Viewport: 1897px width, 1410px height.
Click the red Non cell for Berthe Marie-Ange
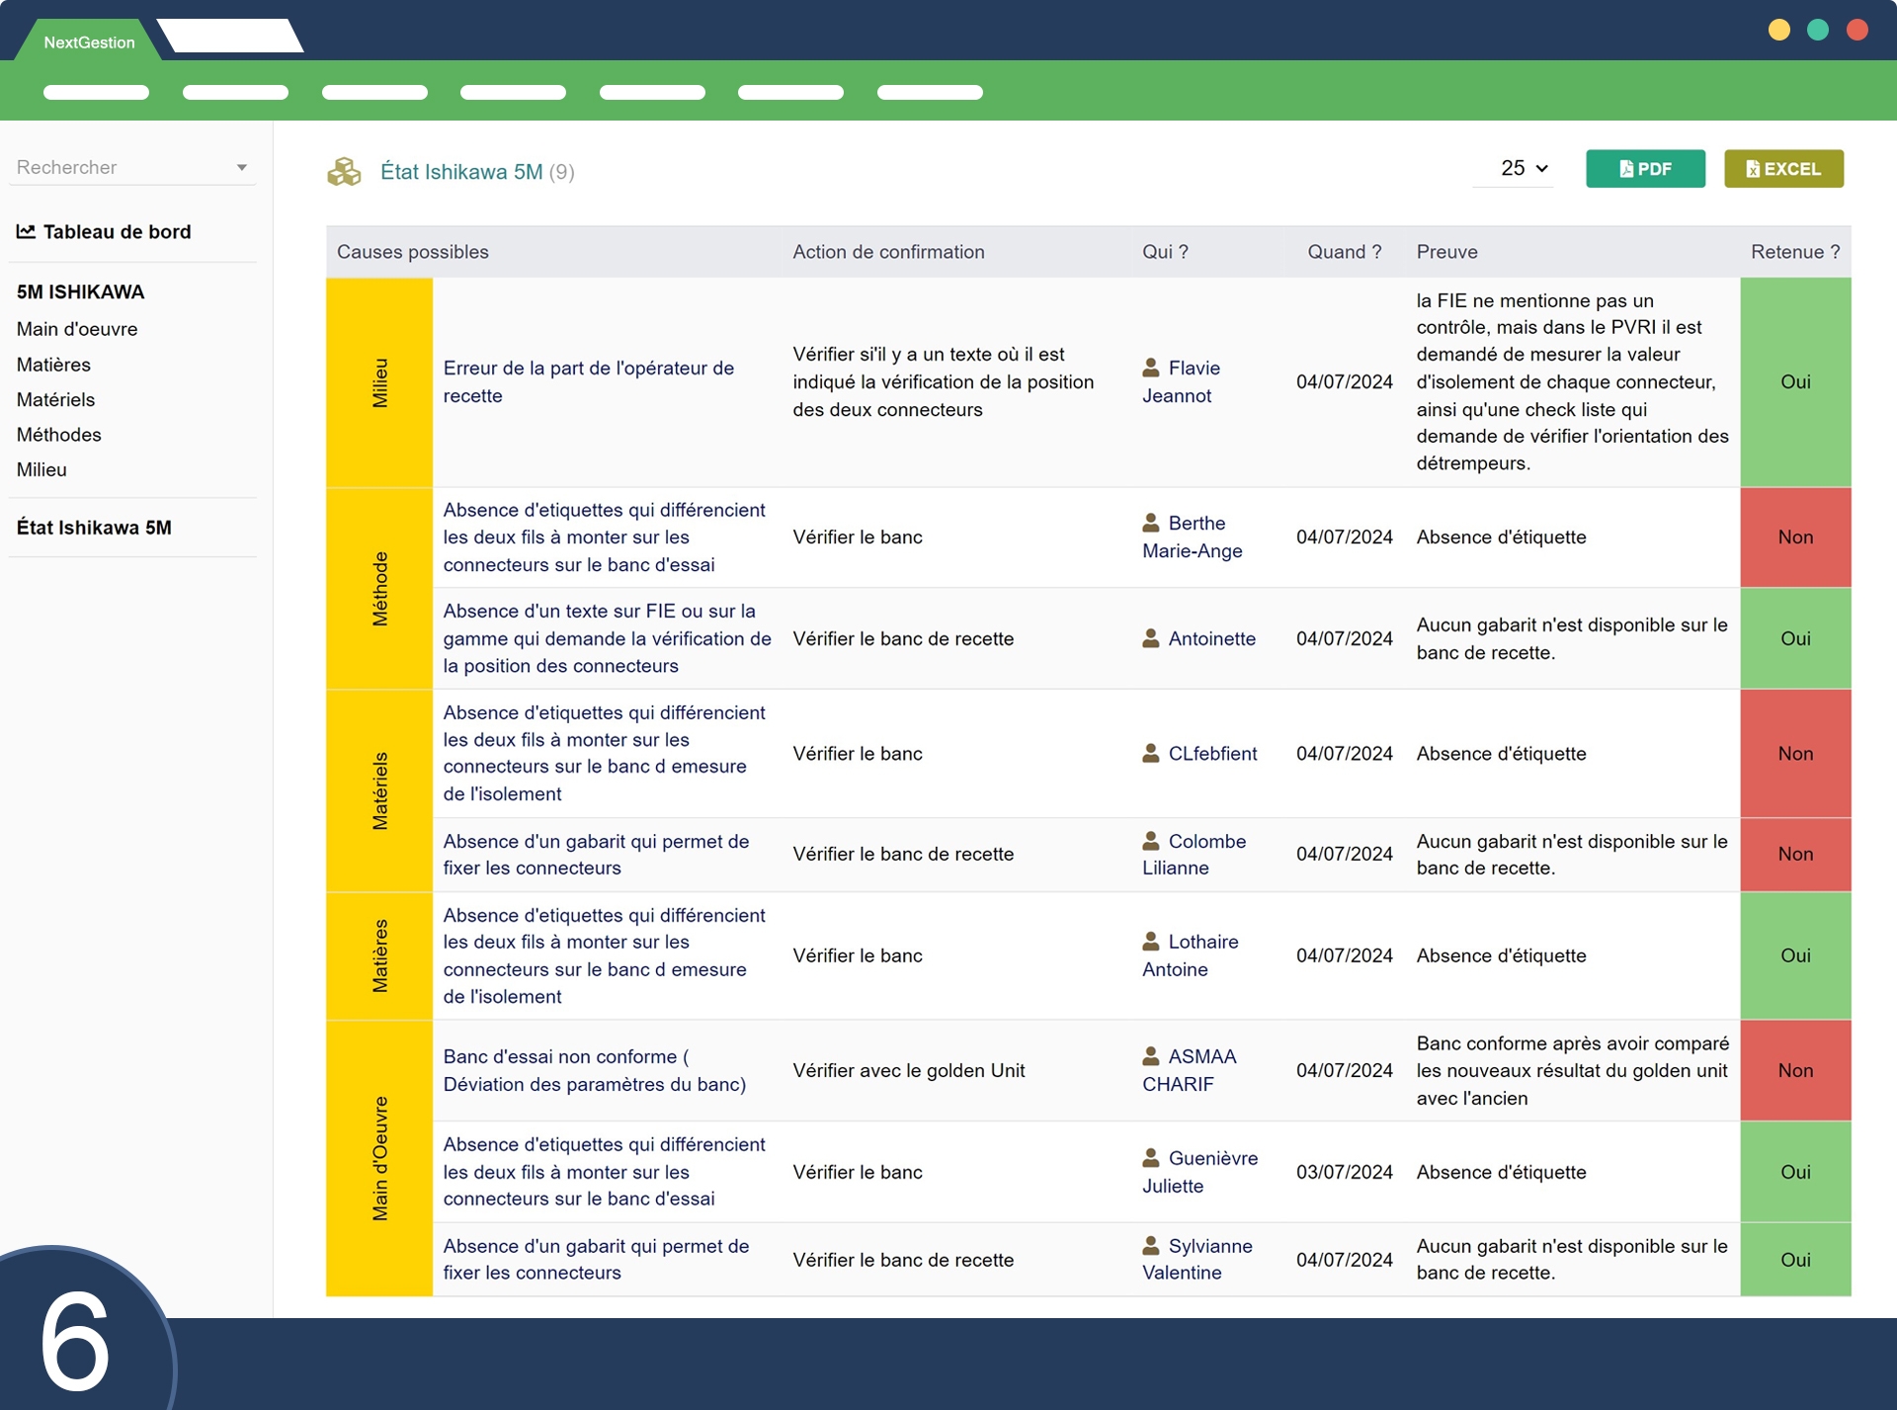coord(1794,538)
